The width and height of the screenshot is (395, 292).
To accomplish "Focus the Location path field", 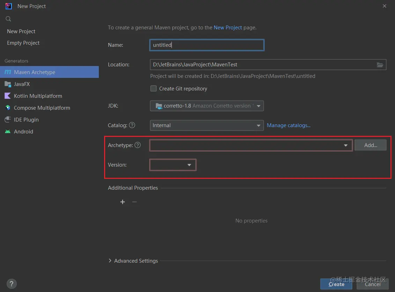I will click(x=268, y=65).
